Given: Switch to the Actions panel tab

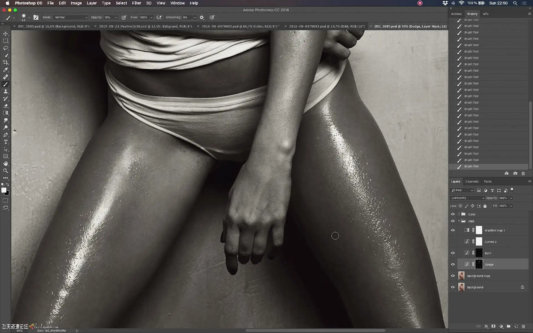Looking at the screenshot, I should click(x=456, y=14).
